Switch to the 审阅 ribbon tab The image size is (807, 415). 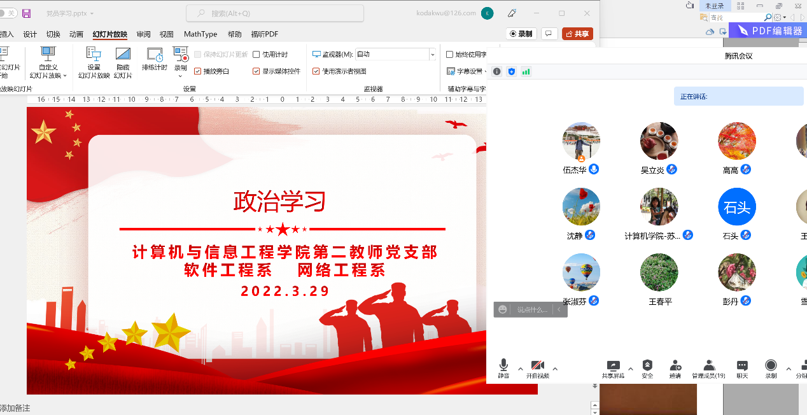click(143, 34)
